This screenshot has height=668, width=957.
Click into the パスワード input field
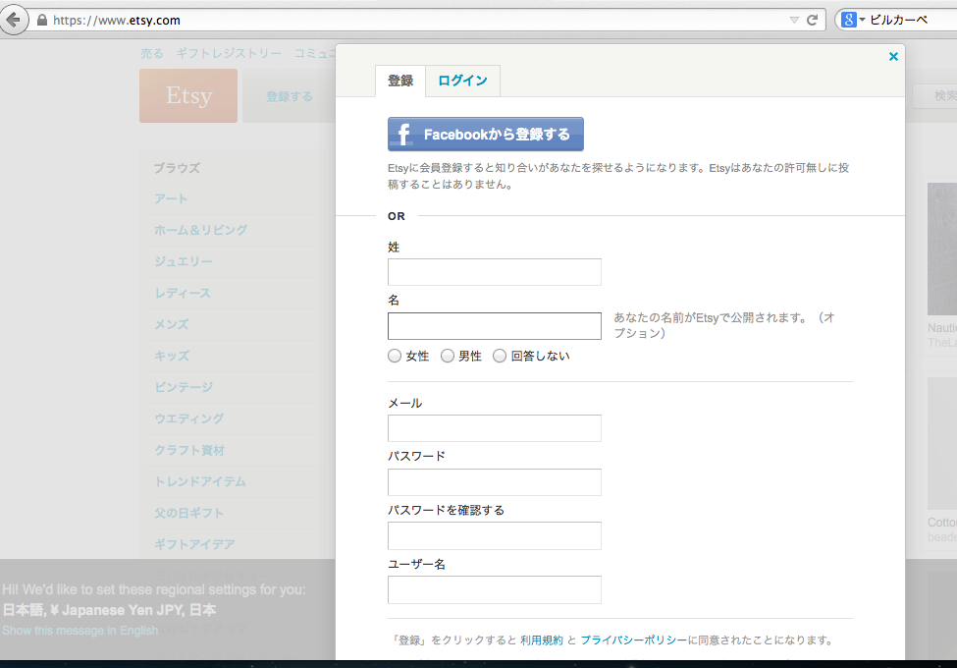(x=495, y=482)
